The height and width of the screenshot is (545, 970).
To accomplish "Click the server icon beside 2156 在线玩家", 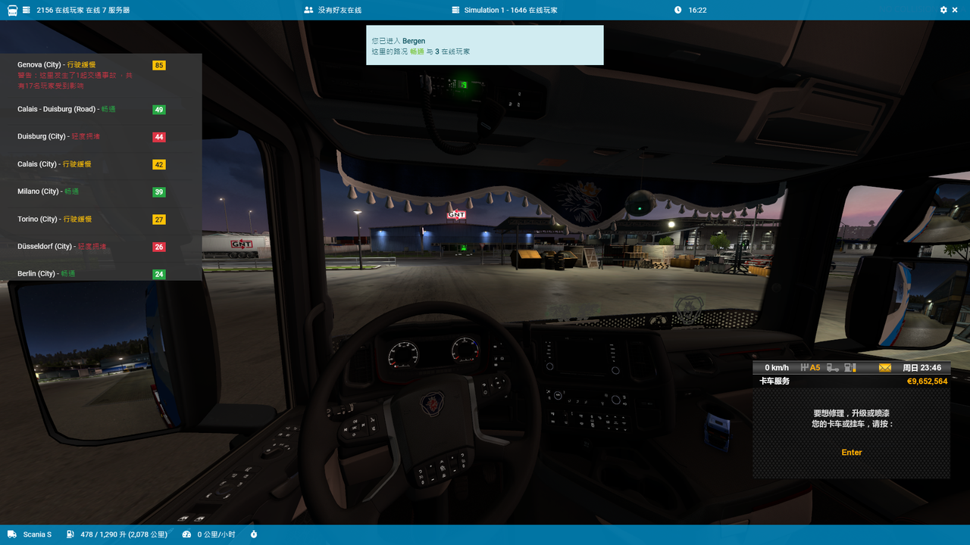I will [27, 10].
